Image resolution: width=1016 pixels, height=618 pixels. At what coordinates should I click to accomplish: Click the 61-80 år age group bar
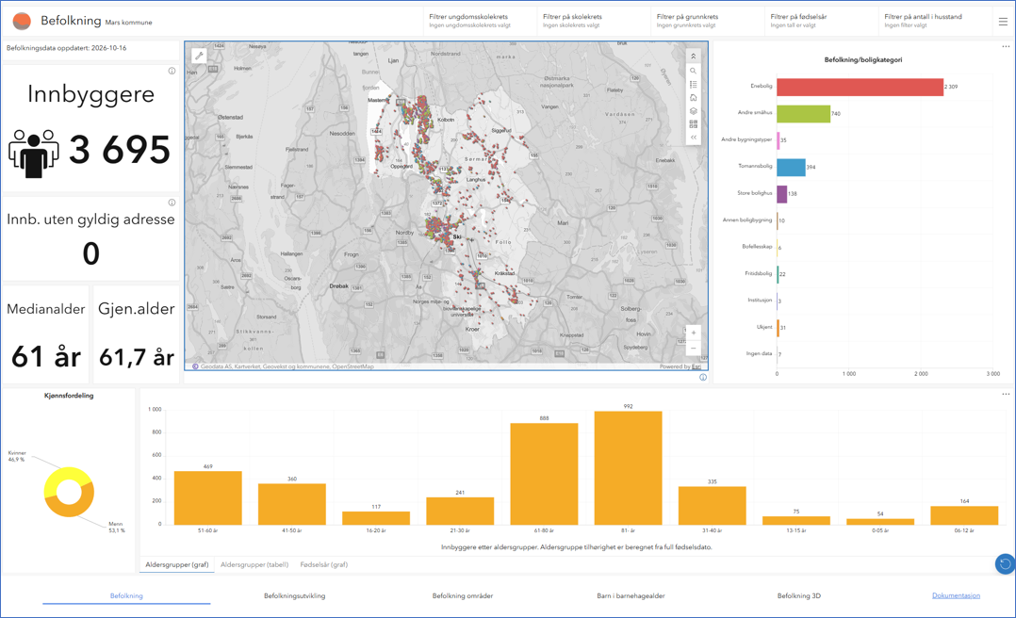(x=545, y=474)
